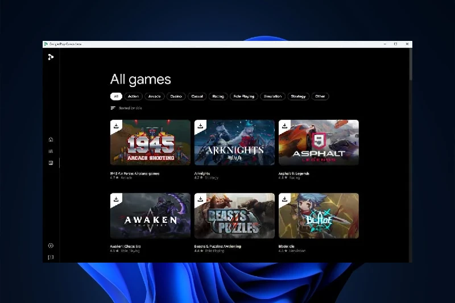
Task: Select the All games icon in sidebar
Action: click(x=51, y=163)
